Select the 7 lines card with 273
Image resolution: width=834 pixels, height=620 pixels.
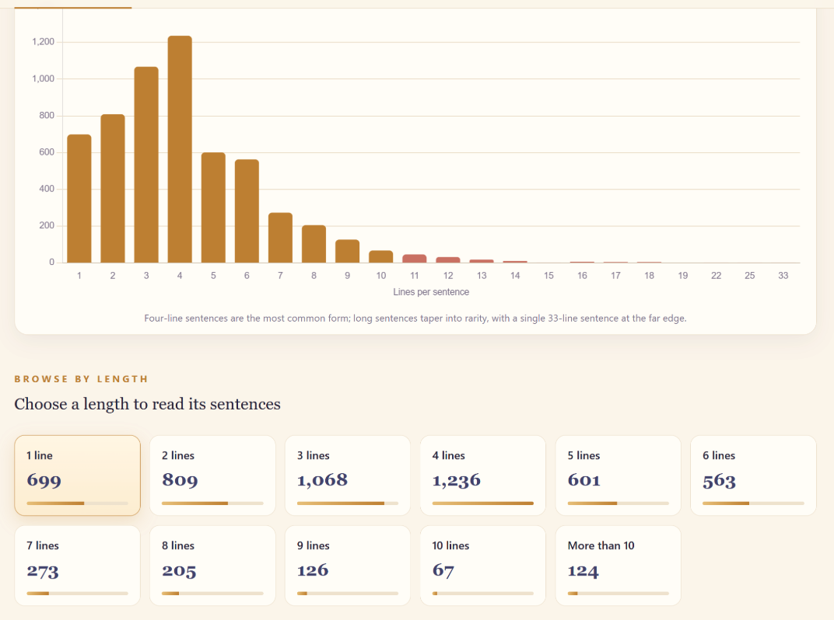pos(78,566)
